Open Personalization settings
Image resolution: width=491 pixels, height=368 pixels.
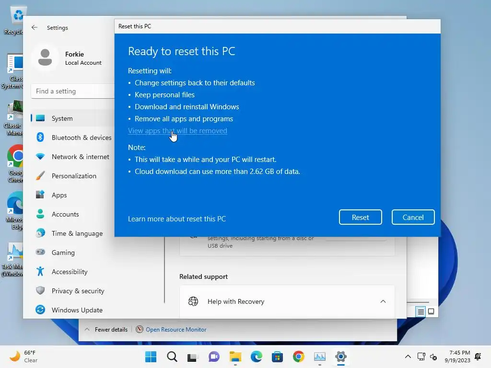click(73, 176)
